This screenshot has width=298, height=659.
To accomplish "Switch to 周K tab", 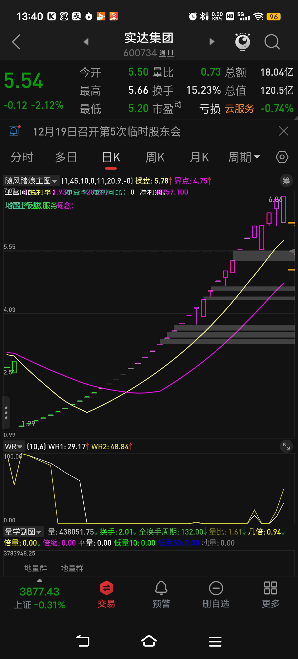I will coord(155,157).
